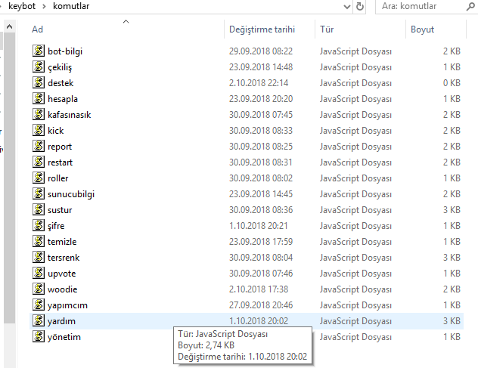
Task: Sort files by Boyut column
Action: pyautogui.click(x=422, y=29)
